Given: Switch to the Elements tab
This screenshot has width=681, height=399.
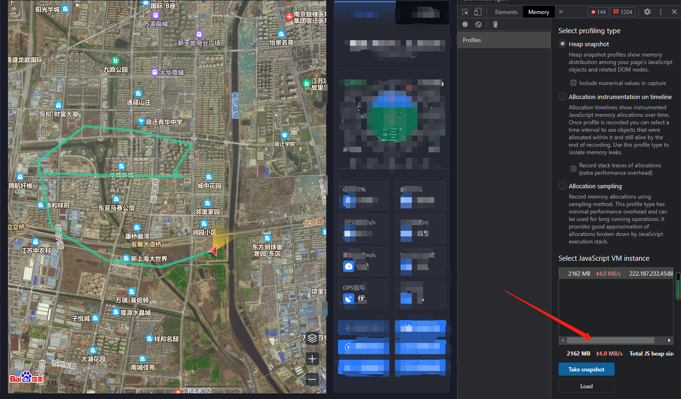Looking at the screenshot, I should (506, 12).
